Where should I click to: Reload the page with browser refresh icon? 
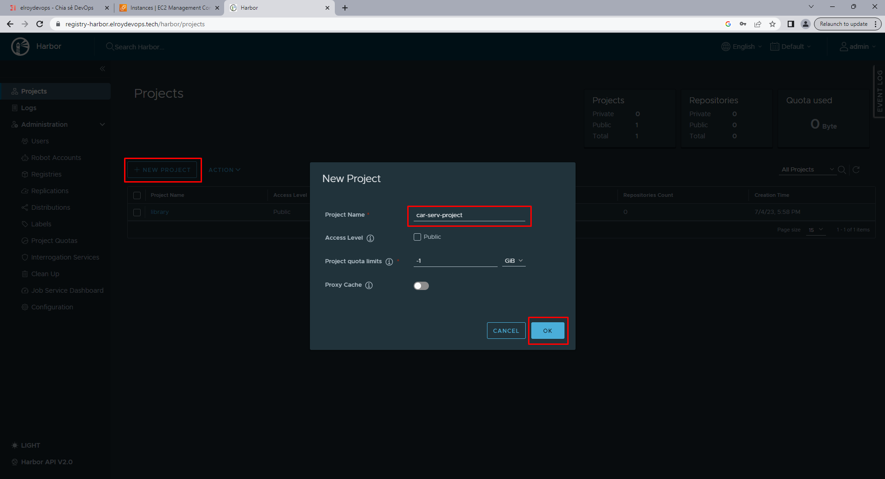40,24
